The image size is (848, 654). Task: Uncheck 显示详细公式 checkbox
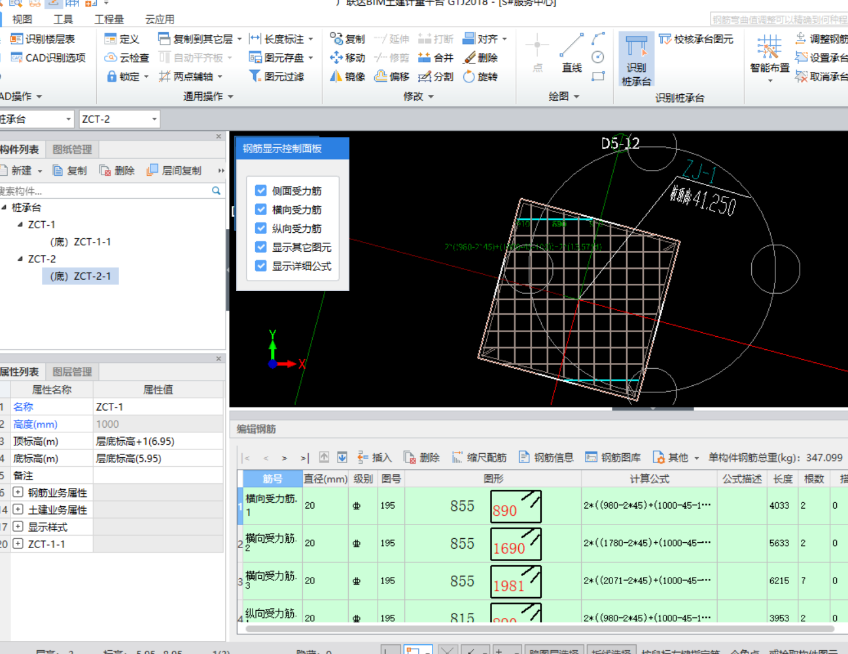[x=261, y=266]
